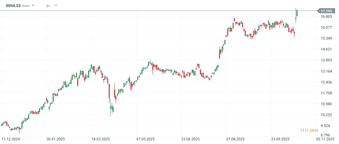Image resolution: width=339 pixels, height=144 pixels.
Task: Select the D1 interval label
Action: click(48, 6)
